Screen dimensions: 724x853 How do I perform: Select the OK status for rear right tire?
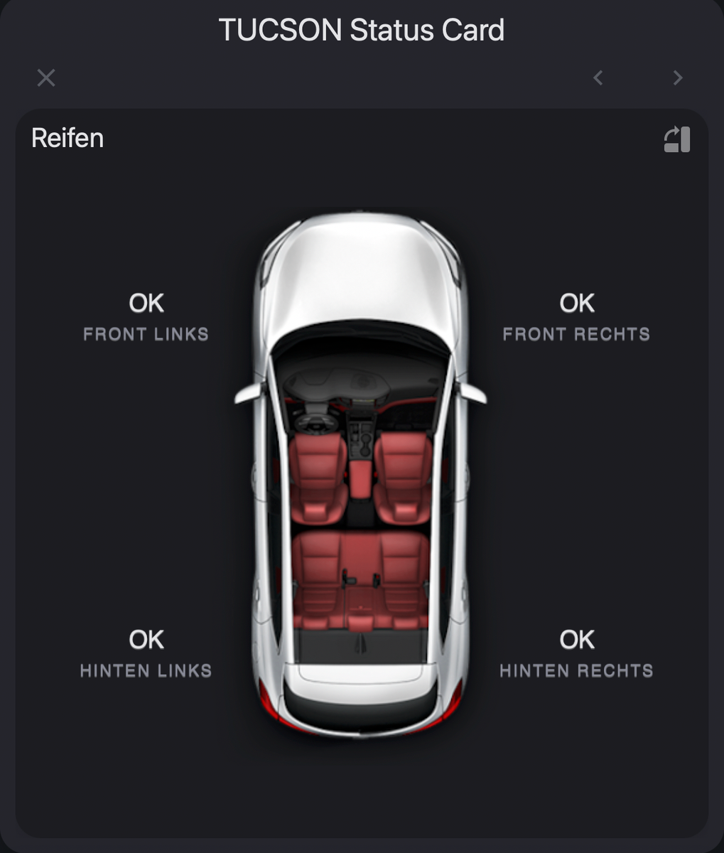tap(577, 640)
